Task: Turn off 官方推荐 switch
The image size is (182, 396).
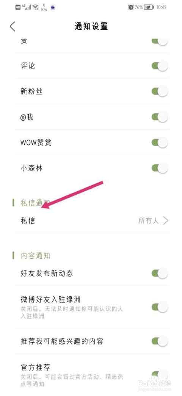Action: [160, 375]
